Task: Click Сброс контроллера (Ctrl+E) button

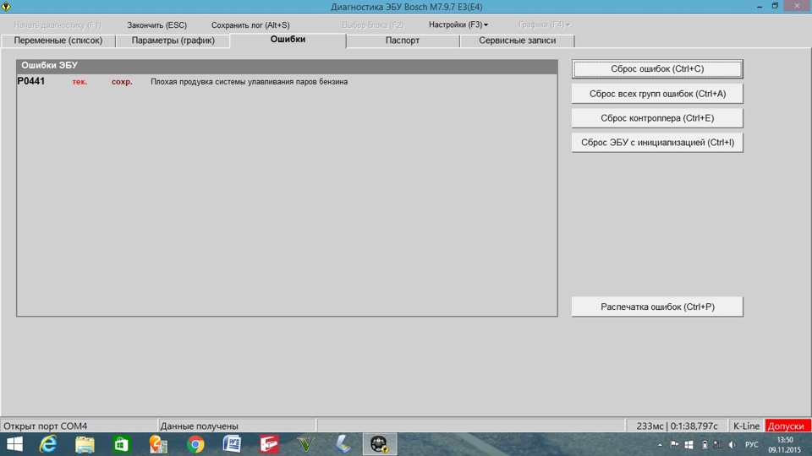Action: pyautogui.click(x=657, y=118)
